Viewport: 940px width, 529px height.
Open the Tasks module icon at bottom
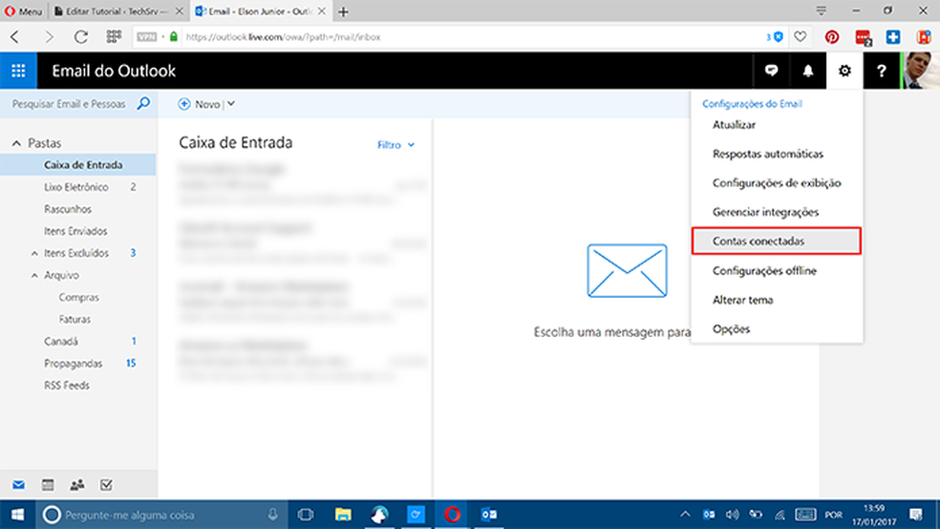point(106,485)
